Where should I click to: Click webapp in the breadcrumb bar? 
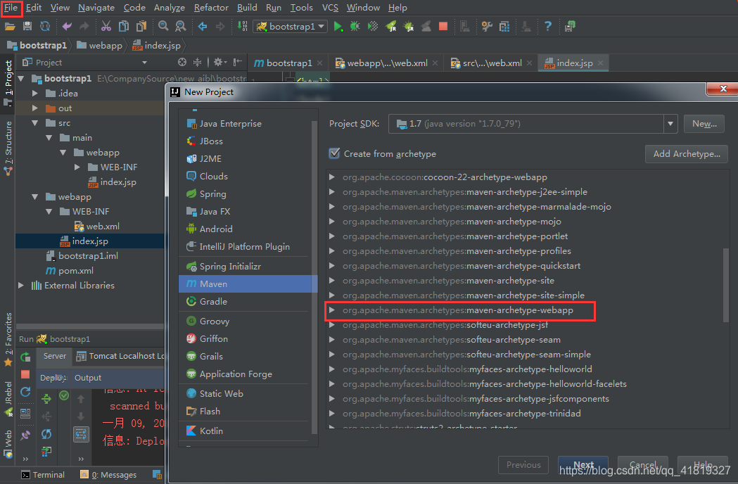(99, 45)
